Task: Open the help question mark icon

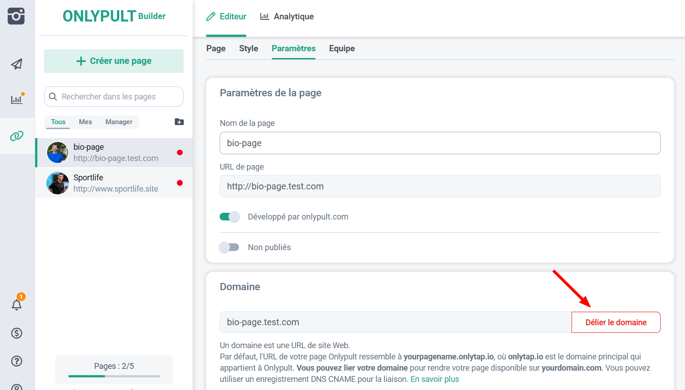Action: pos(17,361)
